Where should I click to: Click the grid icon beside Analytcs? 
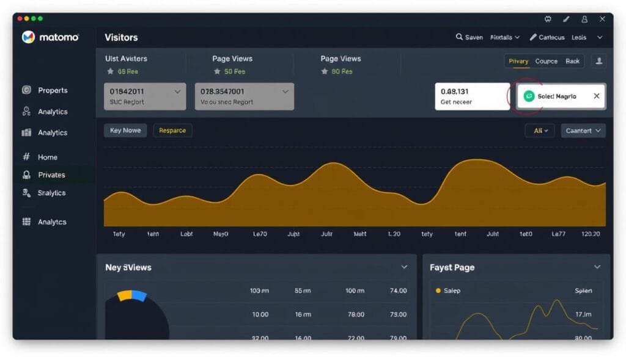click(x=26, y=222)
